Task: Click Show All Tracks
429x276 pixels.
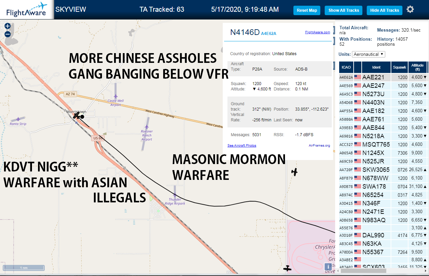Action: pyautogui.click(x=344, y=10)
